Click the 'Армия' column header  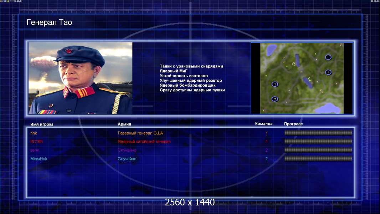[x=124, y=124]
